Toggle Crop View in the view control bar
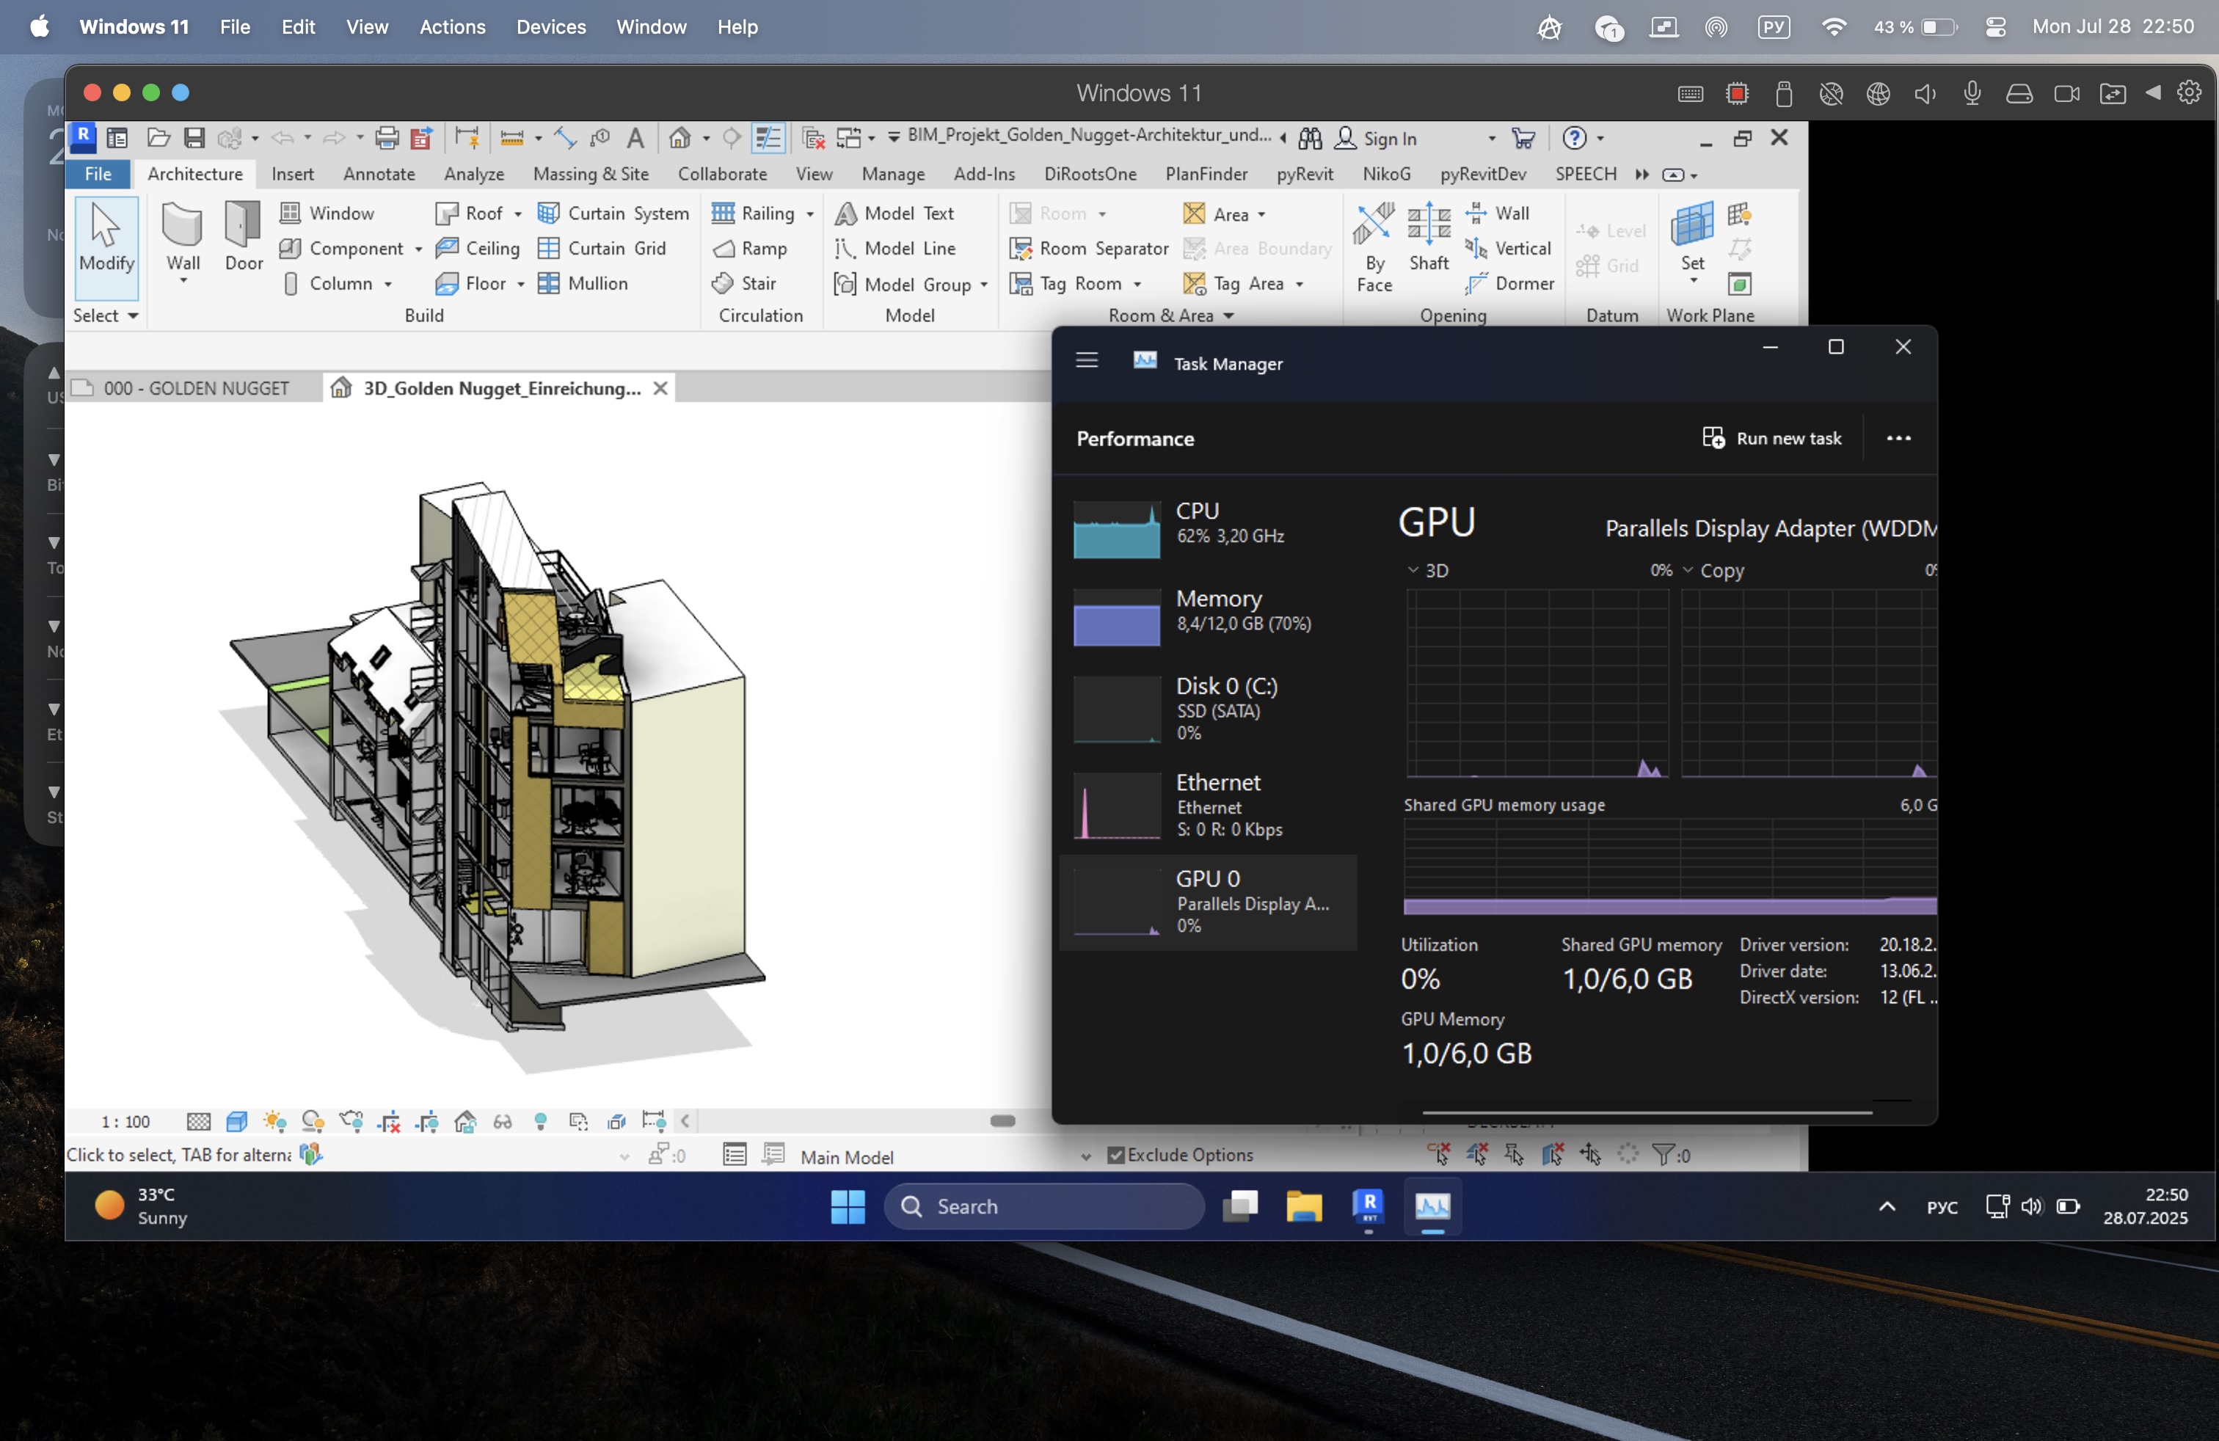The width and height of the screenshot is (2219, 1441). (x=389, y=1121)
